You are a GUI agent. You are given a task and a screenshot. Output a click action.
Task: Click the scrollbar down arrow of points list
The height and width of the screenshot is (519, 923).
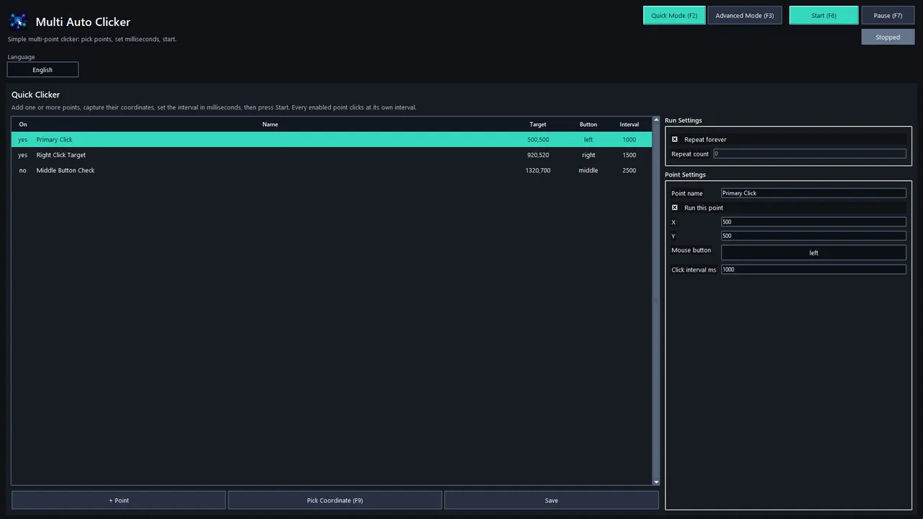(x=656, y=482)
